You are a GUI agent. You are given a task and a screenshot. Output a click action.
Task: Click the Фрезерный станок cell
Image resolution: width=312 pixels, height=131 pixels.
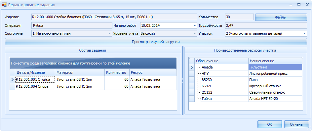275,86
